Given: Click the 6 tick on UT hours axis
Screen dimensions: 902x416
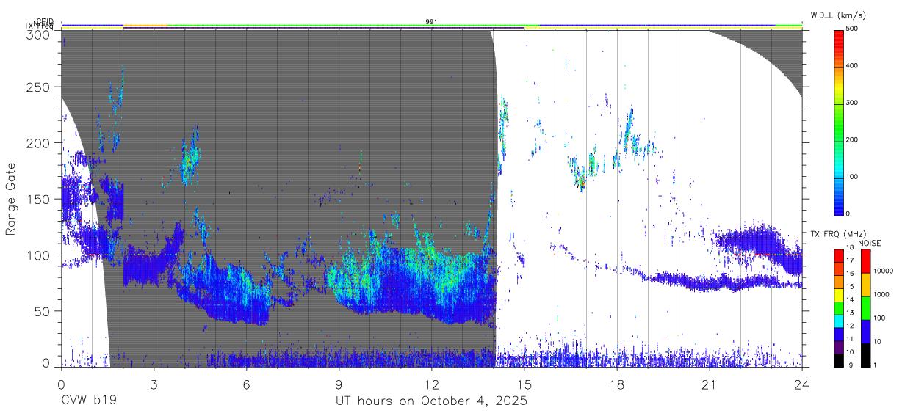Looking at the screenshot, I should click(246, 384).
